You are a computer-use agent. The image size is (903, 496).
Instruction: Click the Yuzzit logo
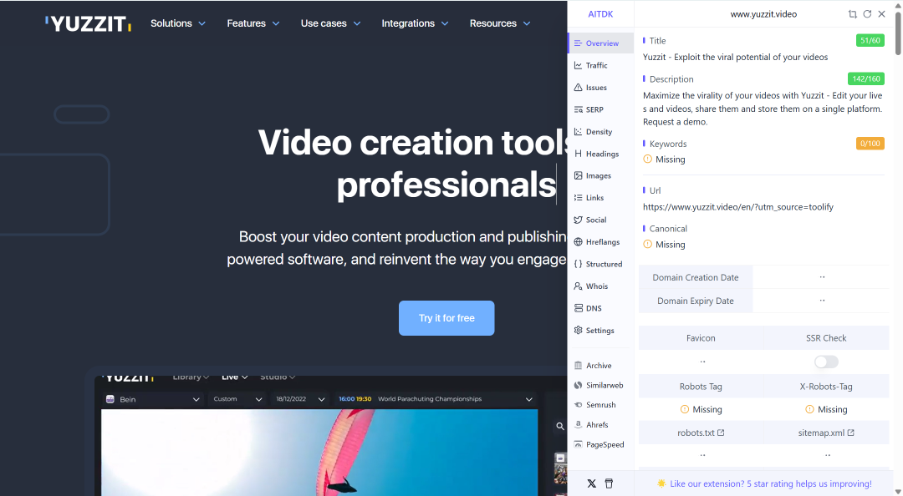click(x=88, y=23)
